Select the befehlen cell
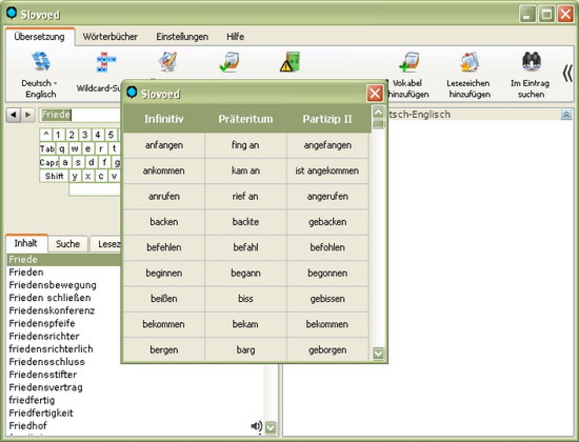579x442 pixels. click(163, 247)
